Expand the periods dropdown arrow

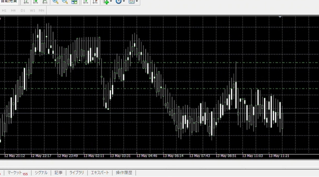[124, 2]
